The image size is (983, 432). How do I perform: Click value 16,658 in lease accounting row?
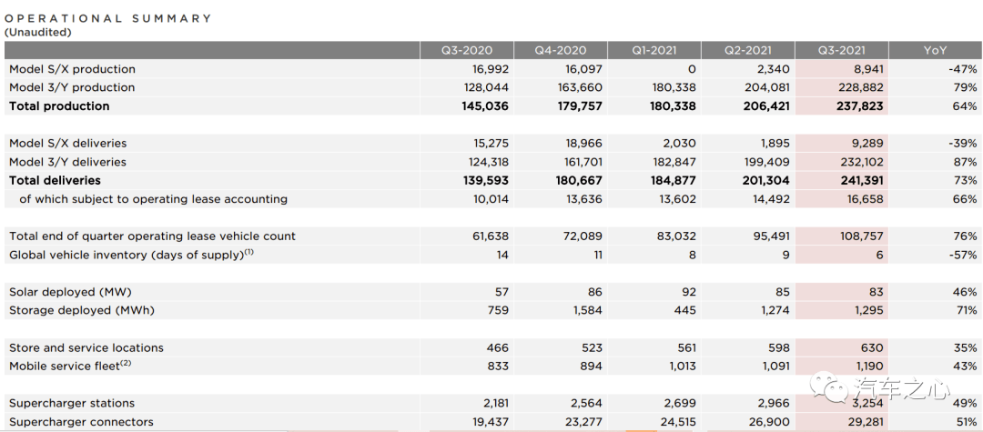(866, 199)
